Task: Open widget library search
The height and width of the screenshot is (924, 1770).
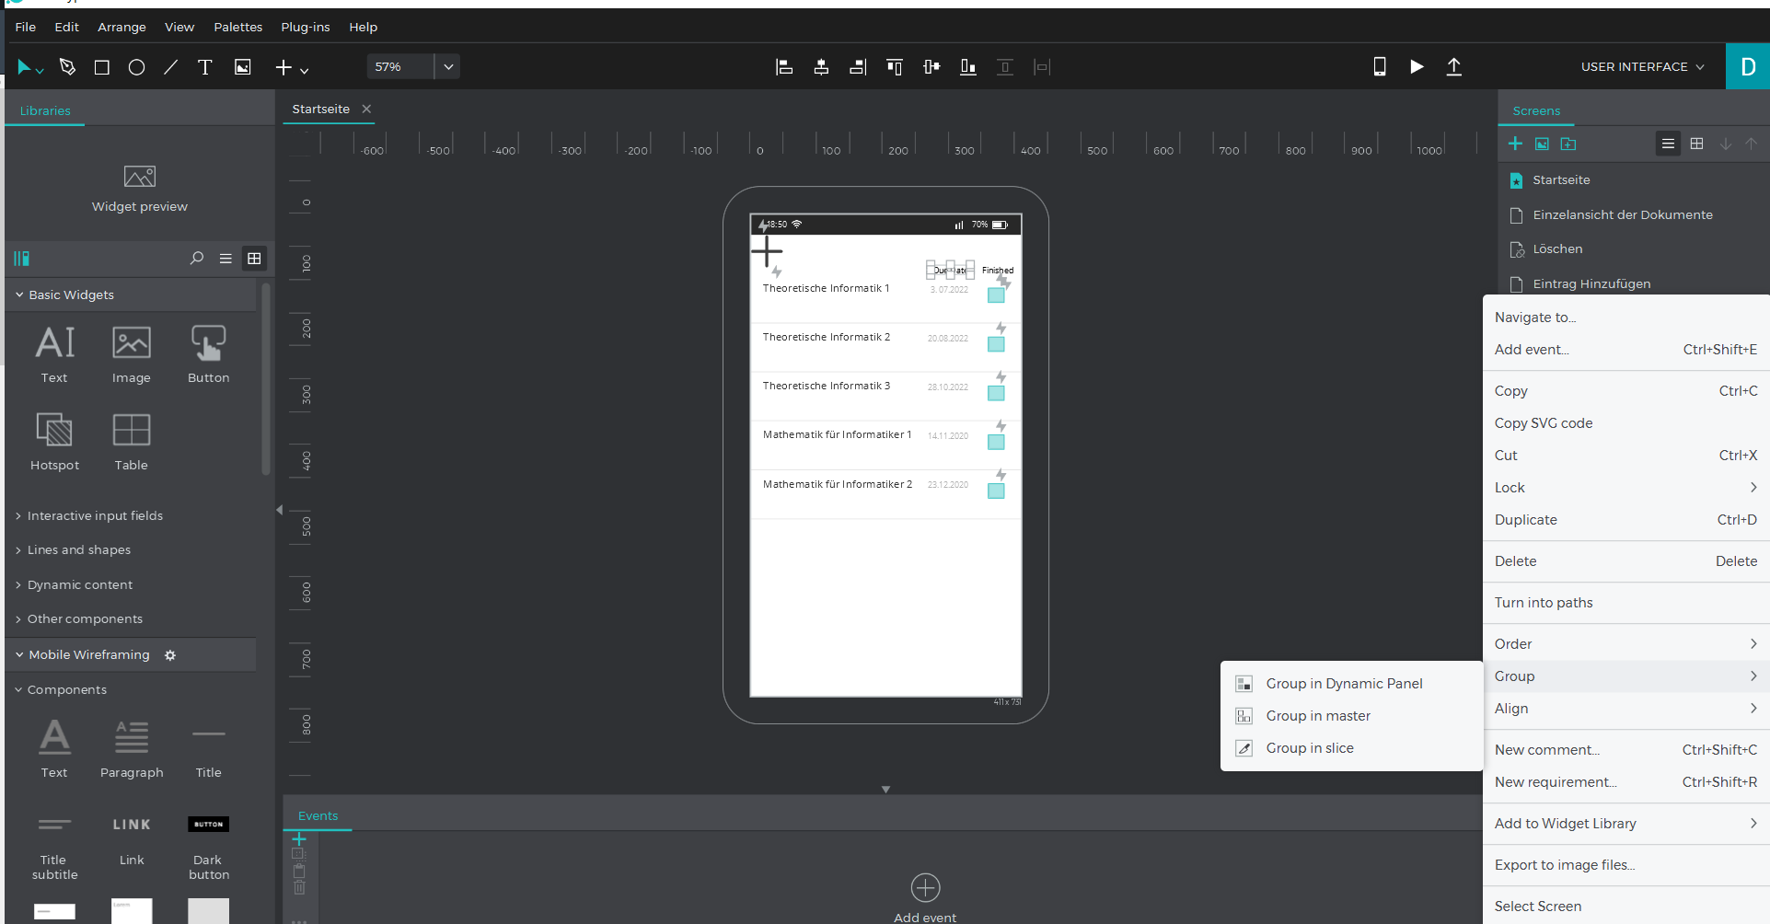Action: 196,259
